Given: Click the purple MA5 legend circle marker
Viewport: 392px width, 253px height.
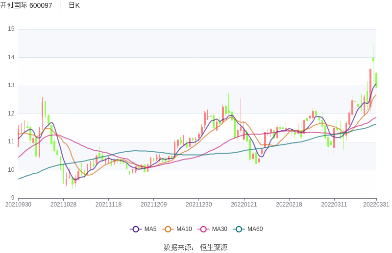Looking at the screenshot, I should 136,229.
